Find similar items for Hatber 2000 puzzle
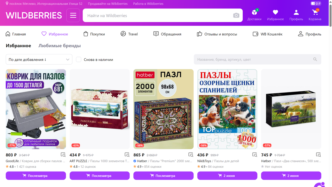 (x=191, y=155)
